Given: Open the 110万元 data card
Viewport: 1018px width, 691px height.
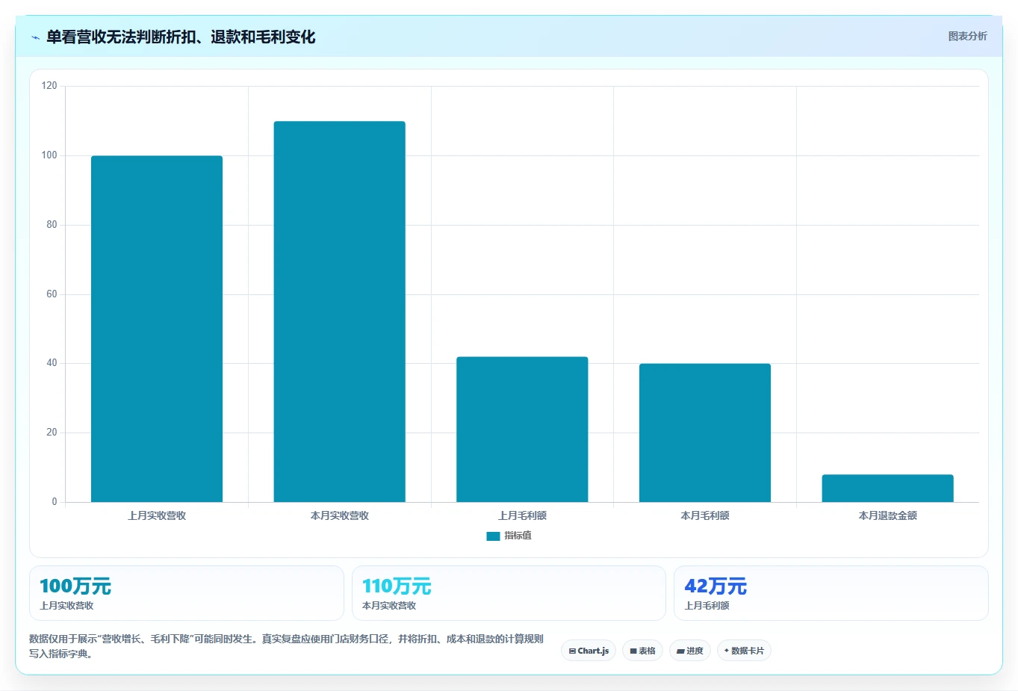Looking at the screenshot, I should [x=509, y=593].
